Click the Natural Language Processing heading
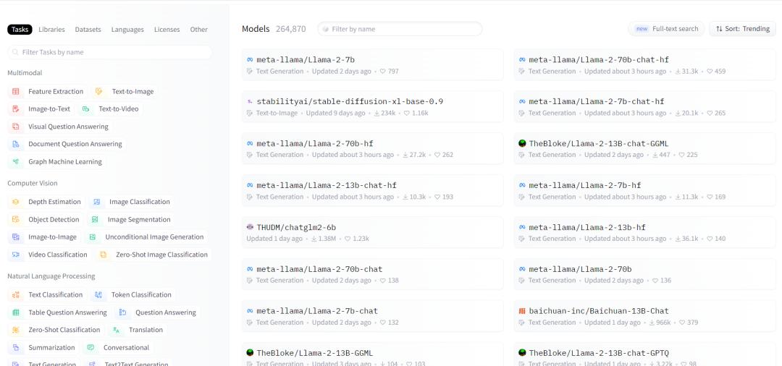This screenshot has width=782, height=366. 51,276
